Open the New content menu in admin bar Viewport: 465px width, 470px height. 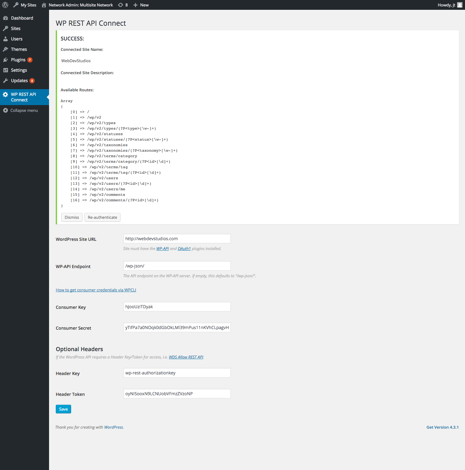(141, 5)
